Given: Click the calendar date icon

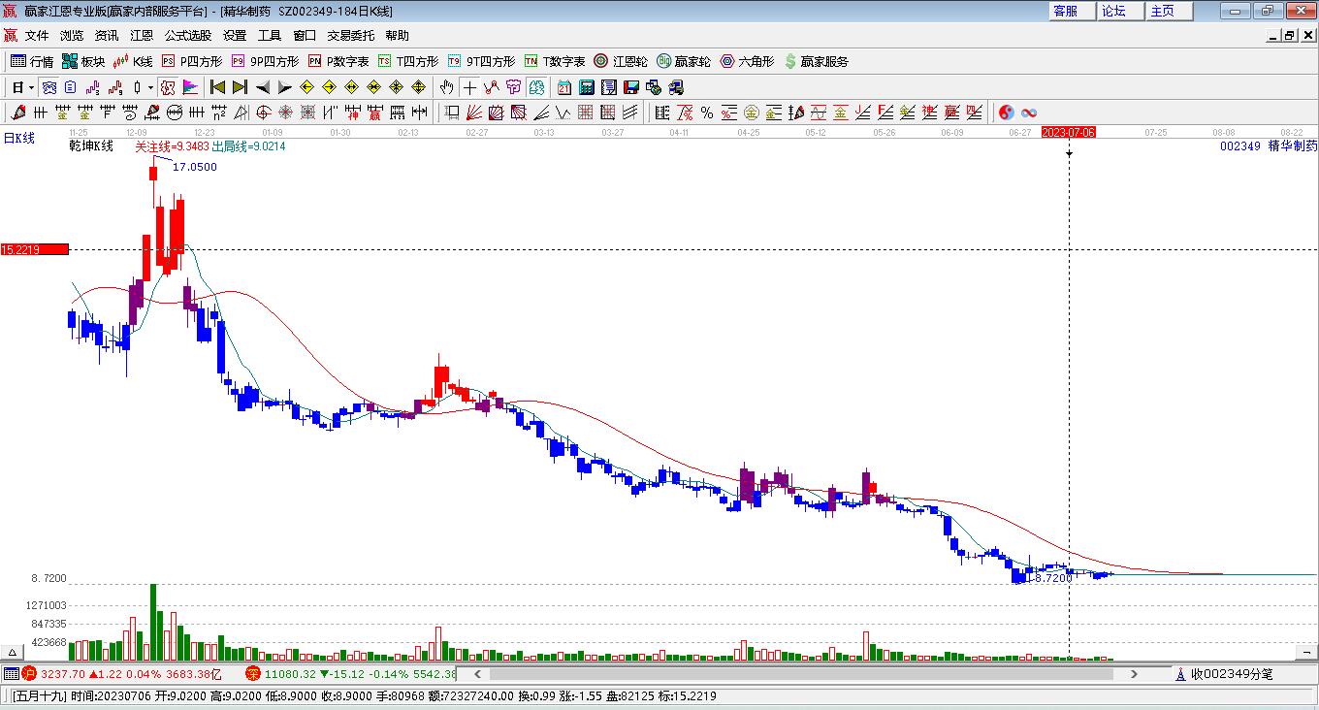Looking at the screenshot, I should [563, 87].
